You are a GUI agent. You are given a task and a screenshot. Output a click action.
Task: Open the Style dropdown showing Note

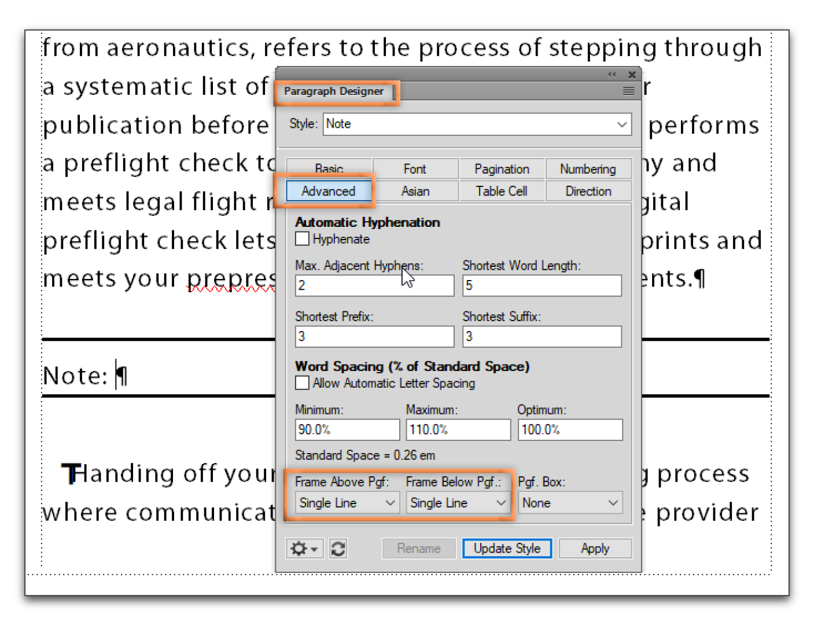[477, 124]
